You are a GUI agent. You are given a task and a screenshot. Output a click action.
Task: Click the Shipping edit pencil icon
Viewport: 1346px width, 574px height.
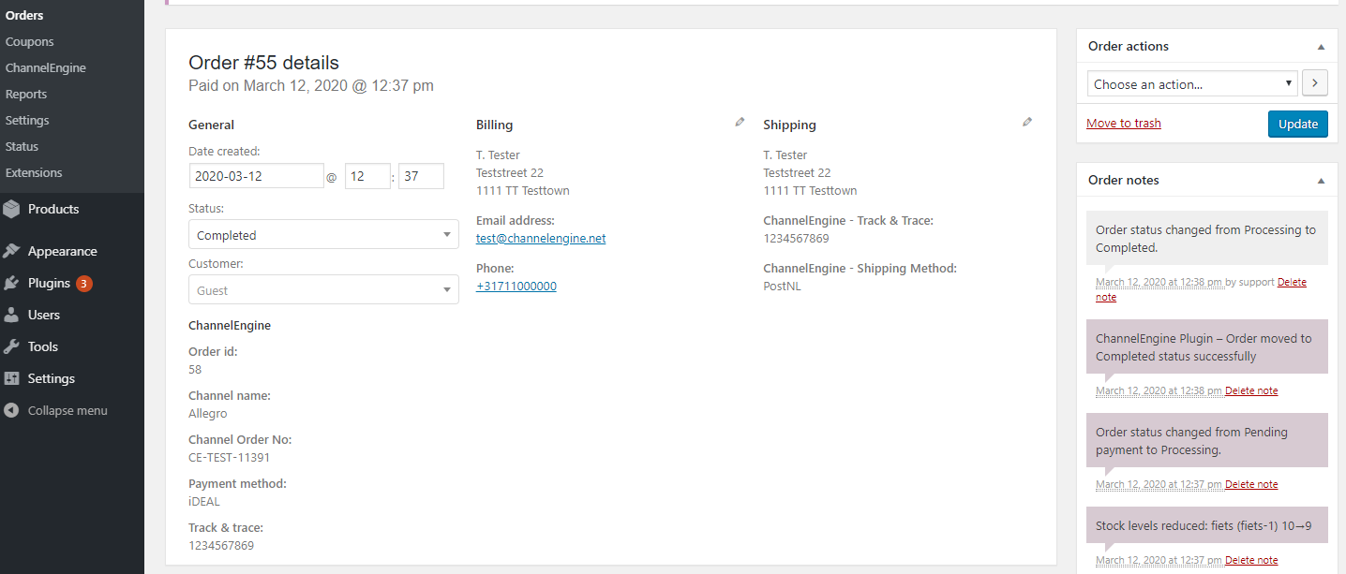click(1027, 122)
